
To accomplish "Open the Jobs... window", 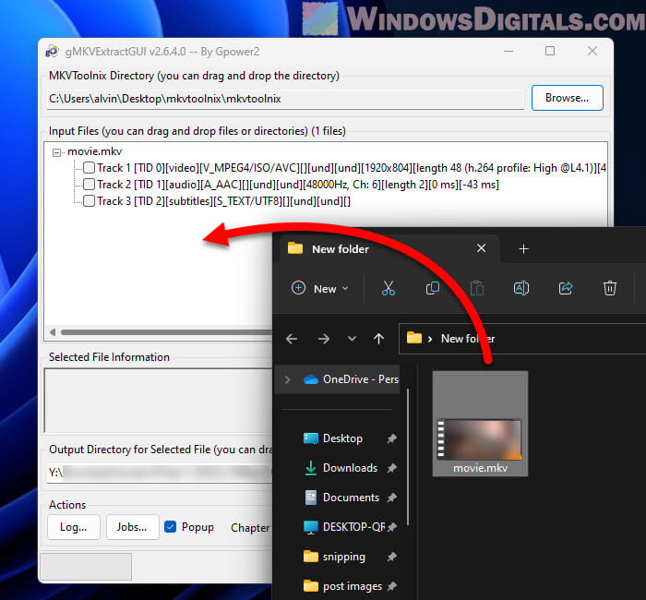I will tap(132, 527).
